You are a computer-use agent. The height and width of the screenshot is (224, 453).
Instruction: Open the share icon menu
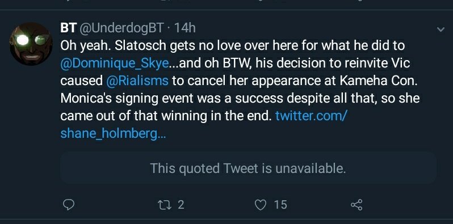(x=356, y=205)
